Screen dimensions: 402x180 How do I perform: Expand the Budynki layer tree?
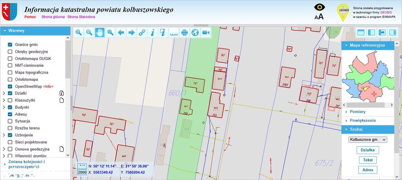coord(4,107)
